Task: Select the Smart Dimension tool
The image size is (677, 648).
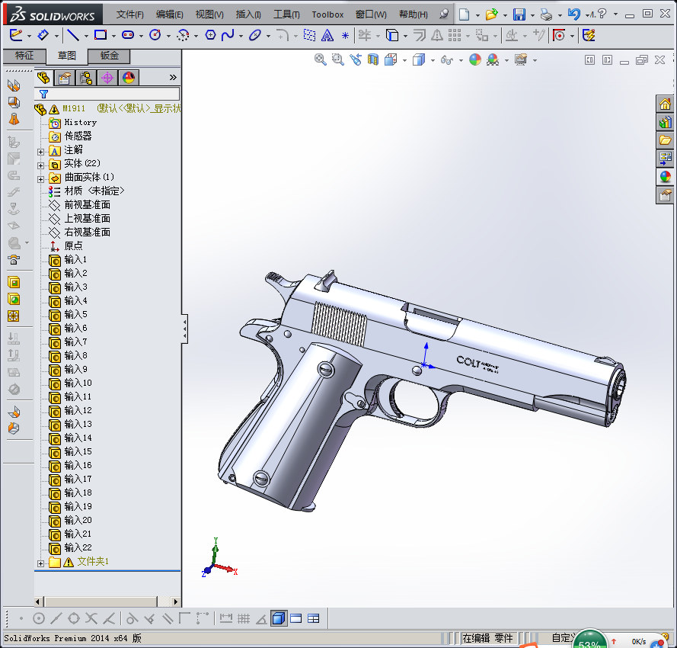Action: click(43, 34)
